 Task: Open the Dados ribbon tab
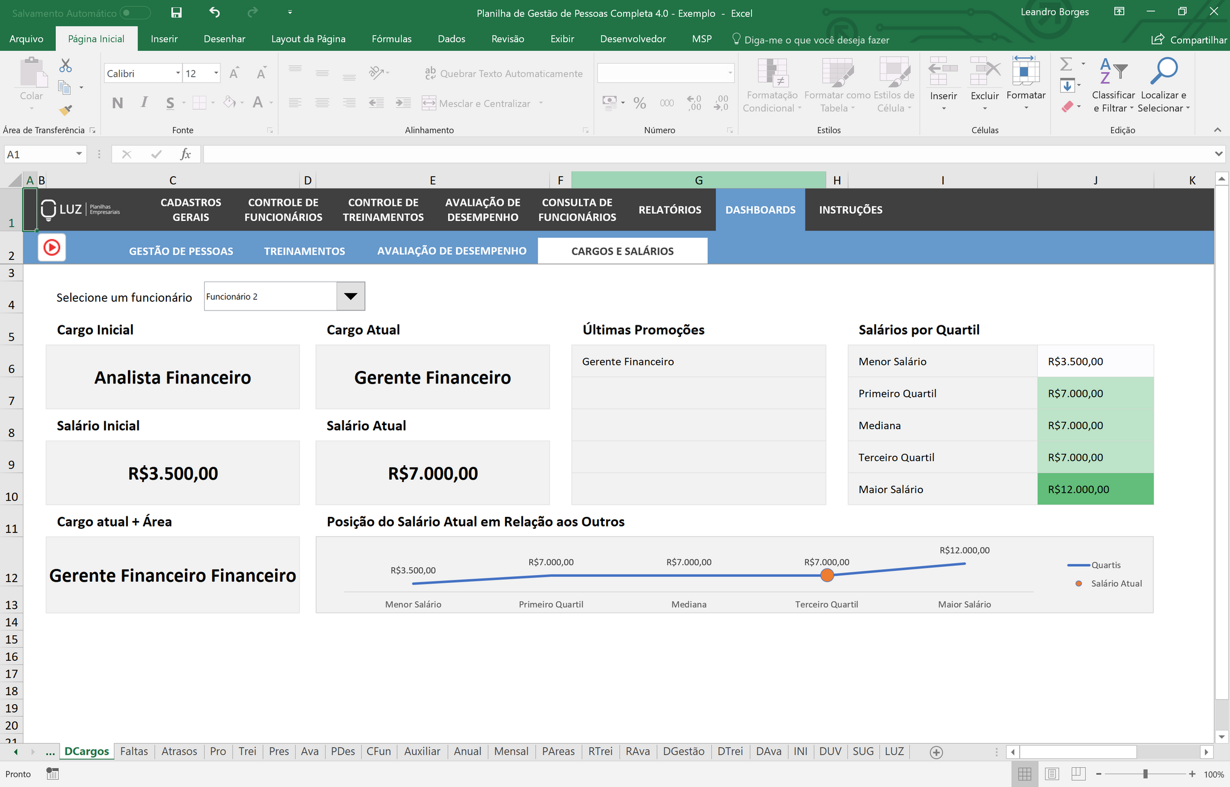[x=452, y=39]
